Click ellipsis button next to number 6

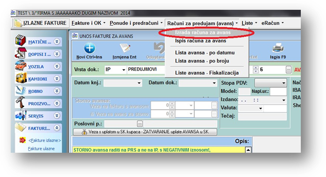pos(288,70)
